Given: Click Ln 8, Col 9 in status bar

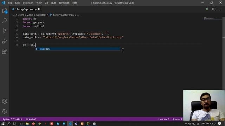Looking at the screenshot, I should tap(164, 119).
